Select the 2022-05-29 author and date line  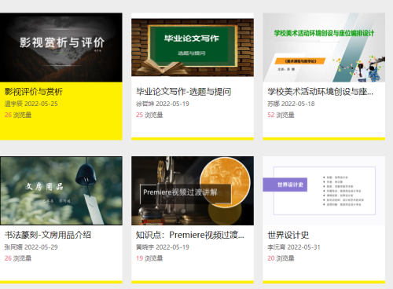[31, 247]
